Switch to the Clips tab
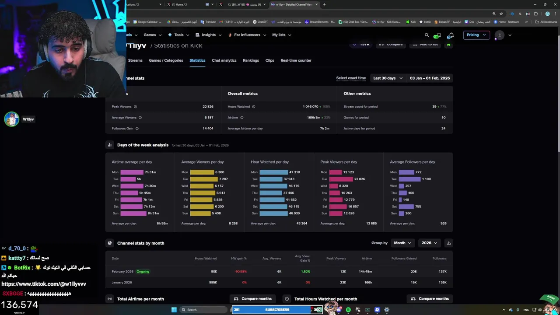560x315 pixels. click(x=269, y=60)
